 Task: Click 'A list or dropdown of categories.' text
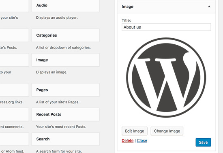click(x=63, y=48)
